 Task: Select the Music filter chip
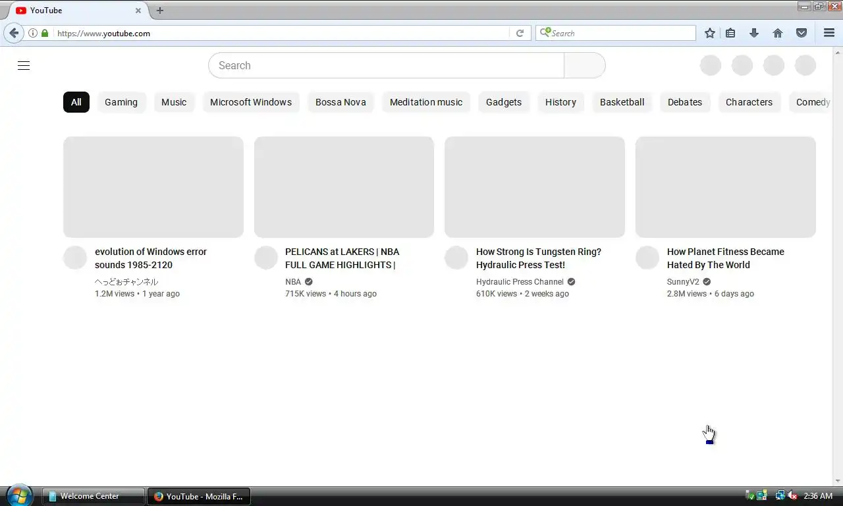point(174,102)
